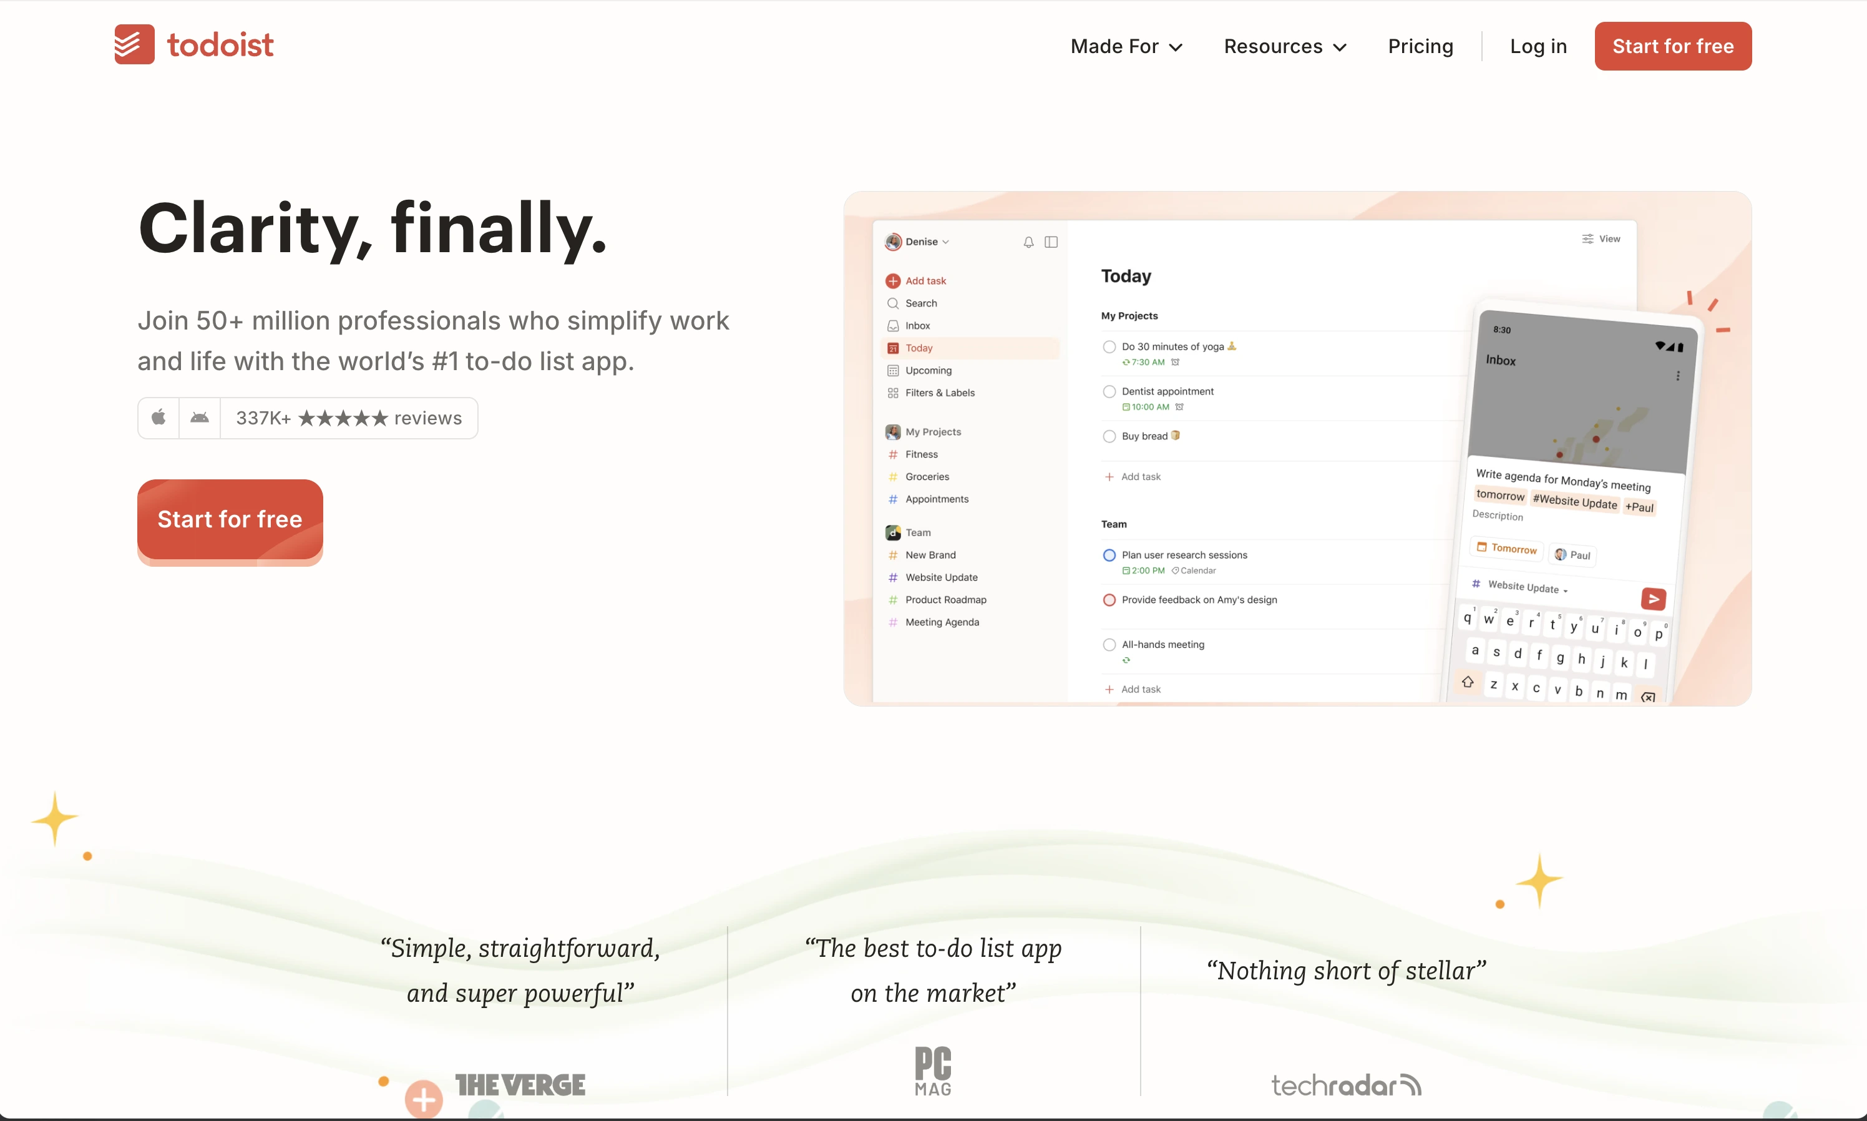Open Filters & Labels in sidebar
Viewport: 1867px width, 1121px height.
coord(969,393)
